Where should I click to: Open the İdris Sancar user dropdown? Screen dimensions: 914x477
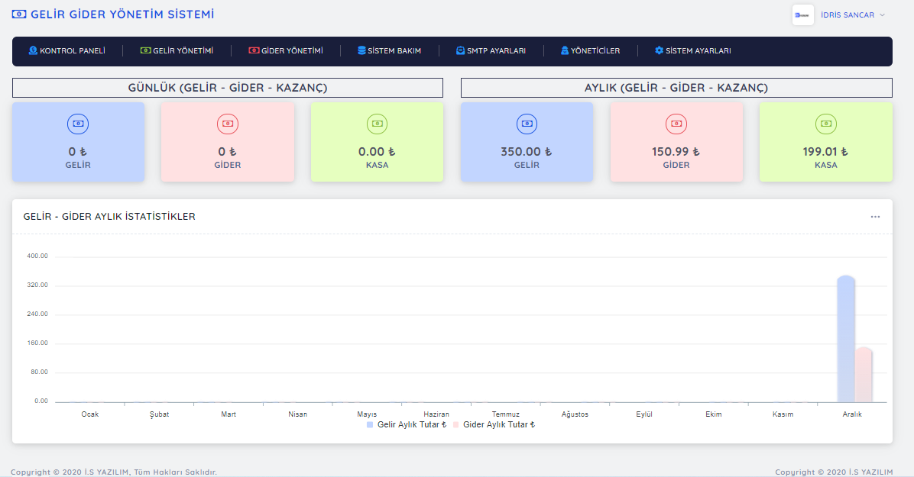(x=852, y=15)
